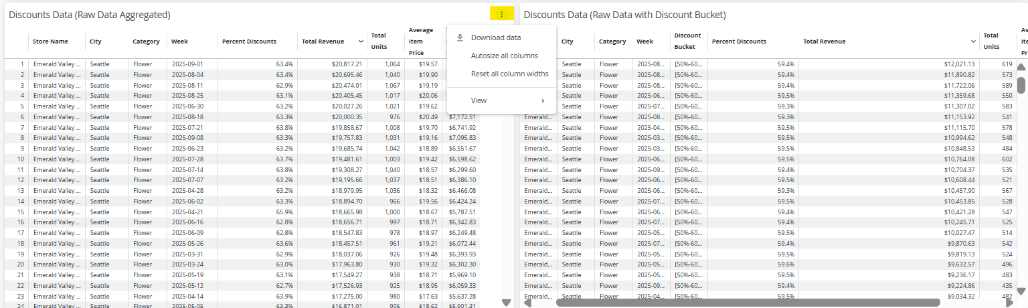Select the $7,172.51 cell
Viewport: 1028px width, 308px height.
pos(462,117)
